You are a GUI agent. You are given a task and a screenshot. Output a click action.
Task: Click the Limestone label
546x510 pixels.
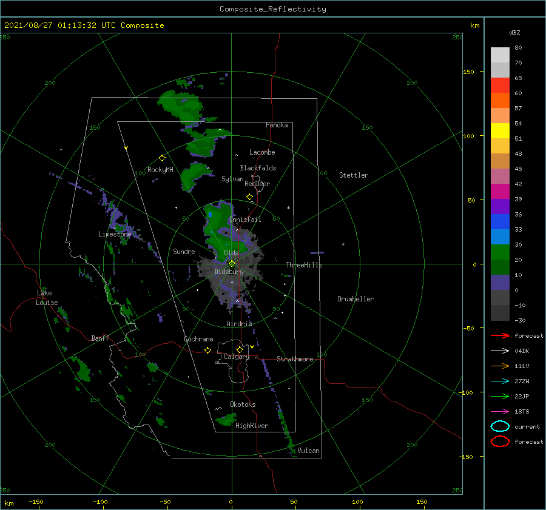pyautogui.click(x=115, y=234)
